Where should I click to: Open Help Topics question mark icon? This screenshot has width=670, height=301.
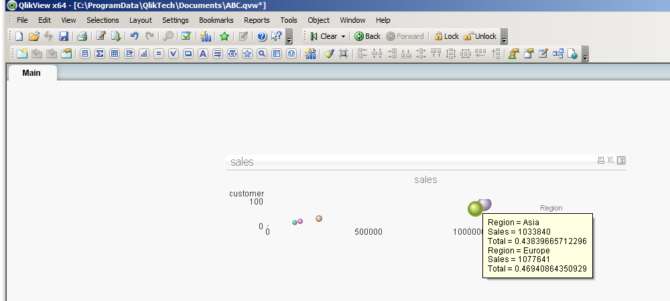(262, 36)
